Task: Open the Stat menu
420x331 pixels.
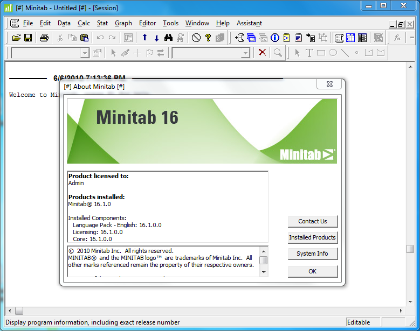Action: tap(102, 23)
